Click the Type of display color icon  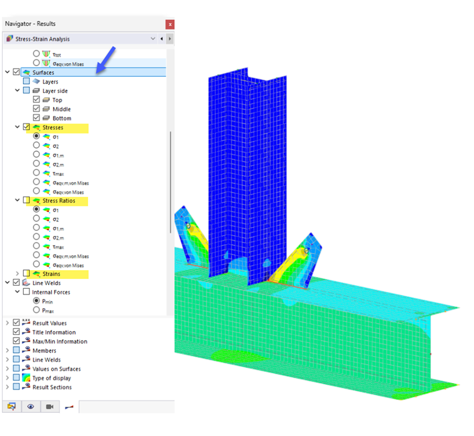26,377
